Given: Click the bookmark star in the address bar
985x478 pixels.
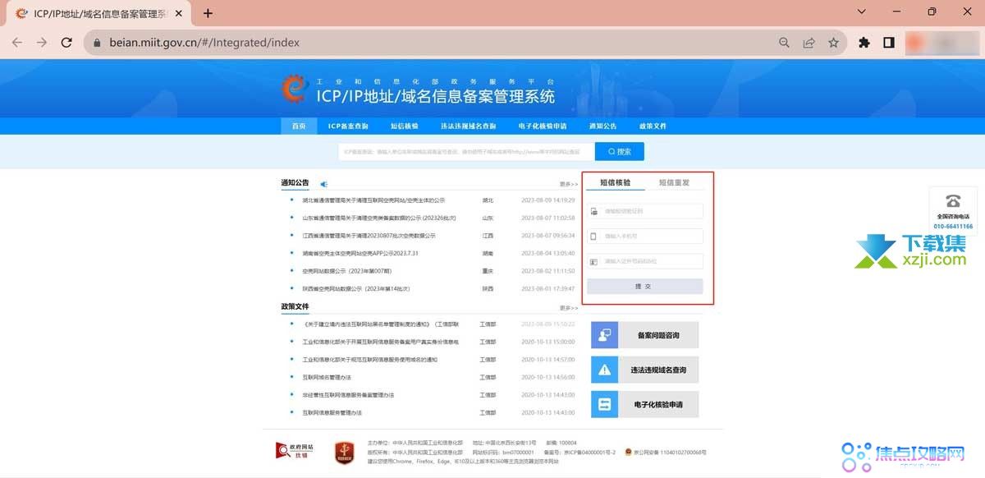Looking at the screenshot, I should (834, 42).
